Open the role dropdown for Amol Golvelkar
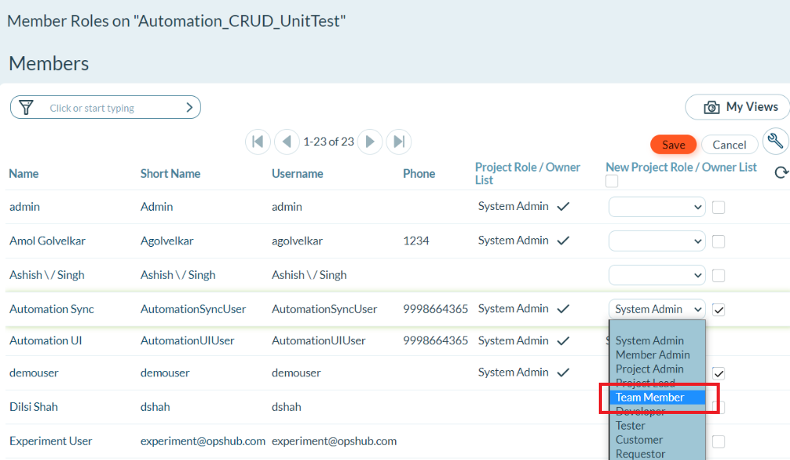 pos(657,241)
